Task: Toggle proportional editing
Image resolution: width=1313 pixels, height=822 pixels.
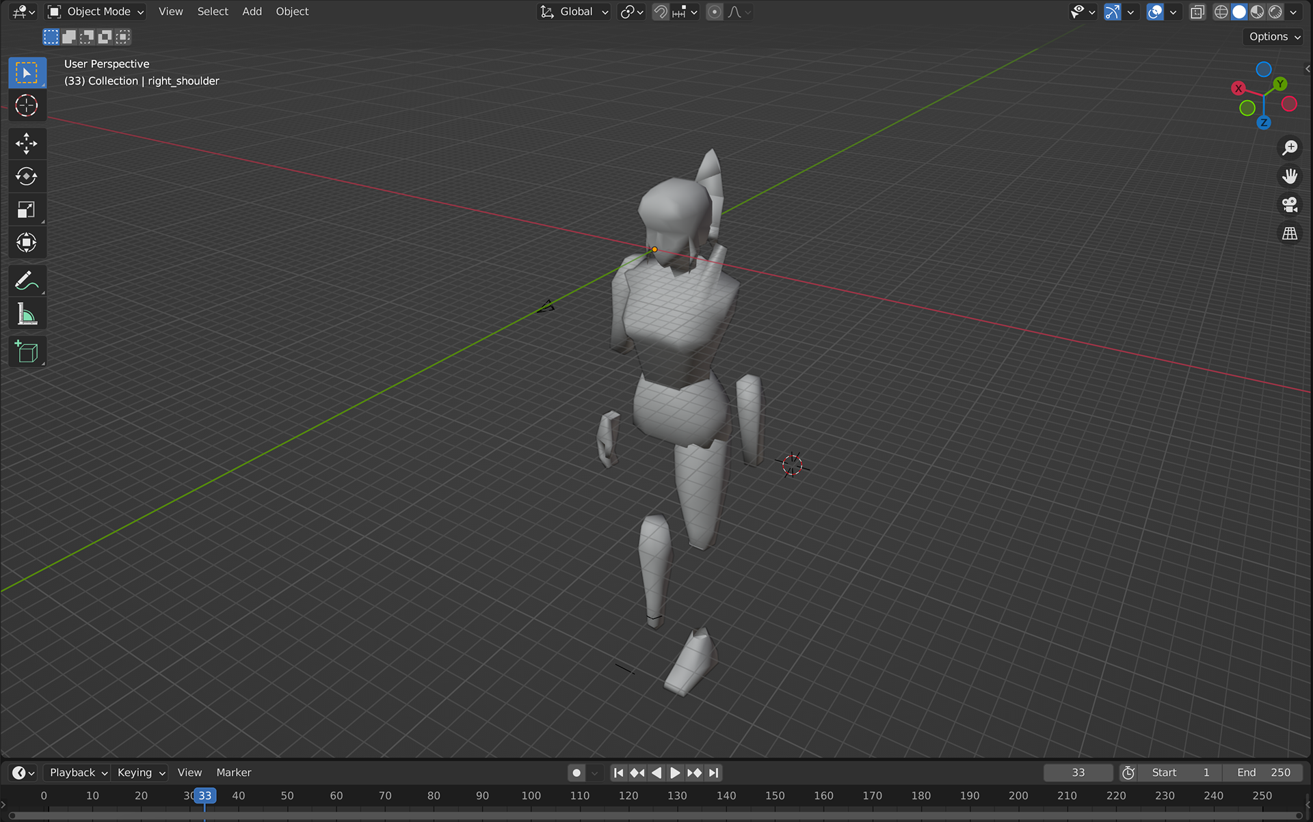Action: [714, 12]
